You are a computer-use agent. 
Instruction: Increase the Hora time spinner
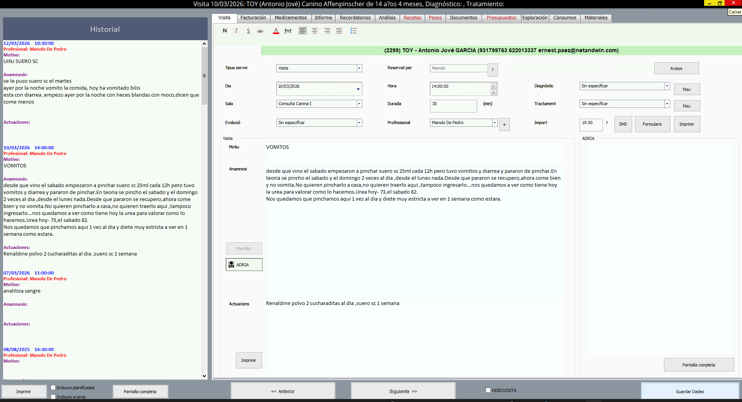(x=493, y=86)
